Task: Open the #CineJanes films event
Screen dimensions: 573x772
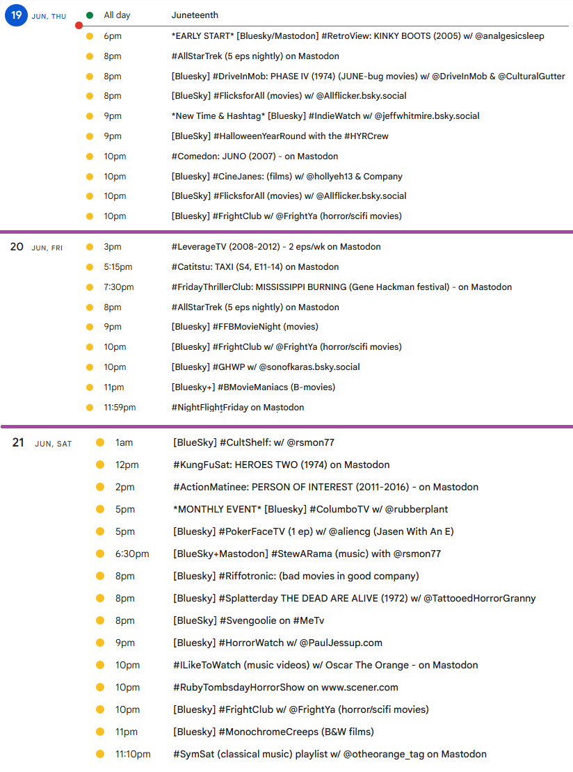Action: pos(286,177)
